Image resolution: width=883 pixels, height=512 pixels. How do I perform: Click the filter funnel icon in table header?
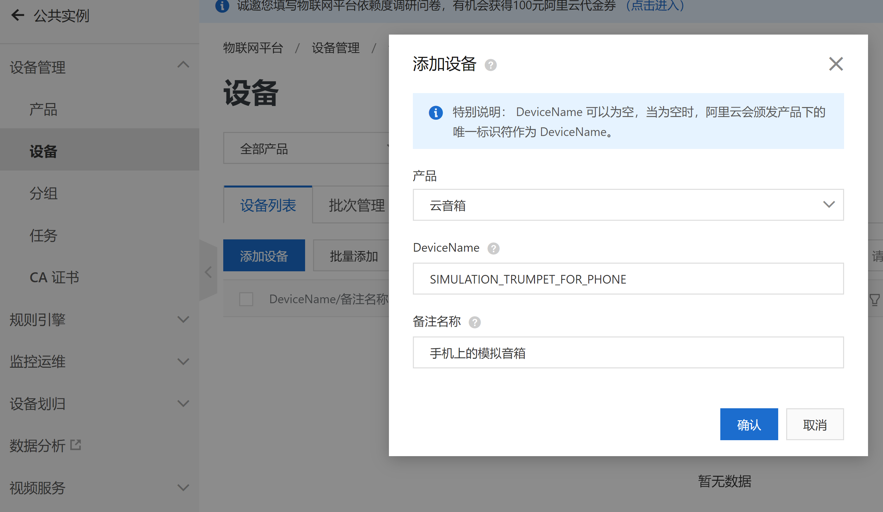875,300
